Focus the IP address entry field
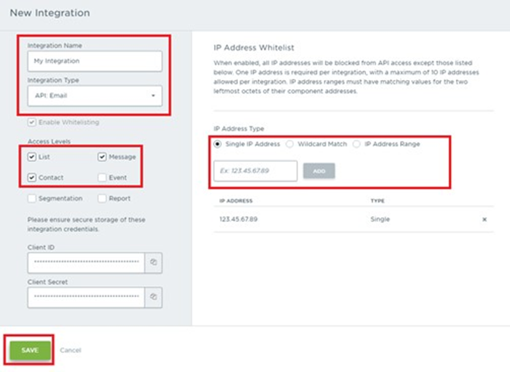The image size is (510, 372). pos(255,171)
